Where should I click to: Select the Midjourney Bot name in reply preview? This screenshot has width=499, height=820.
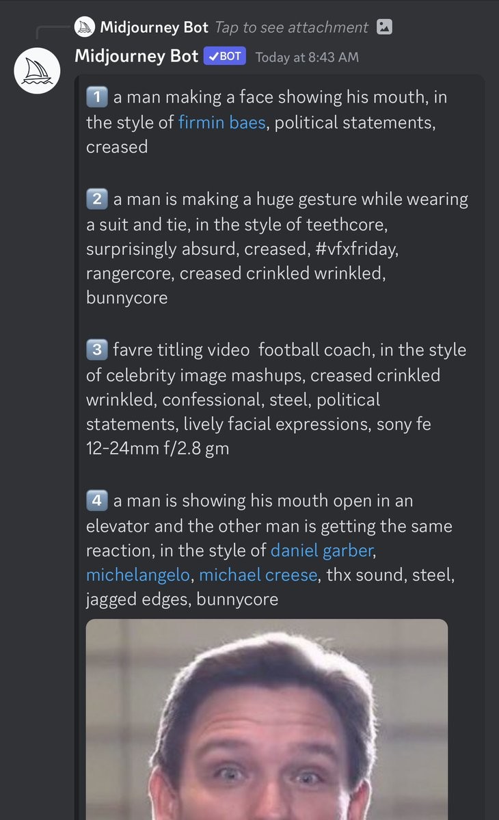154,27
